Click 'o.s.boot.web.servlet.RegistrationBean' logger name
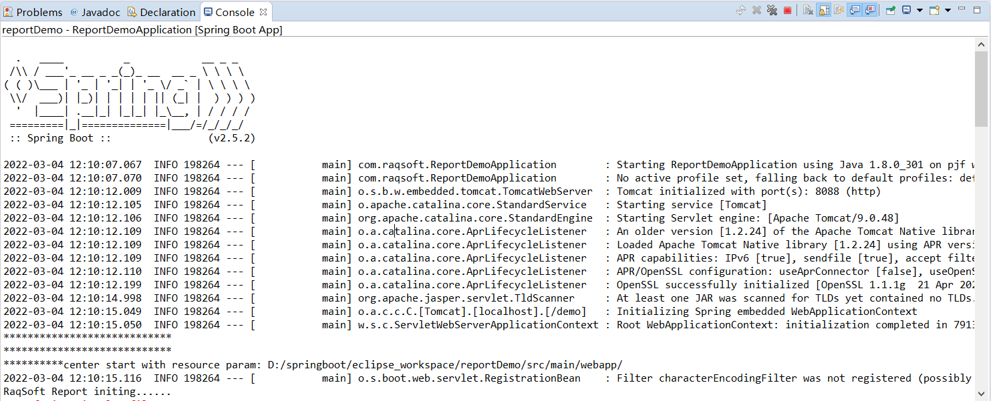The height and width of the screenshot is (401, 991). pos(469,378)
